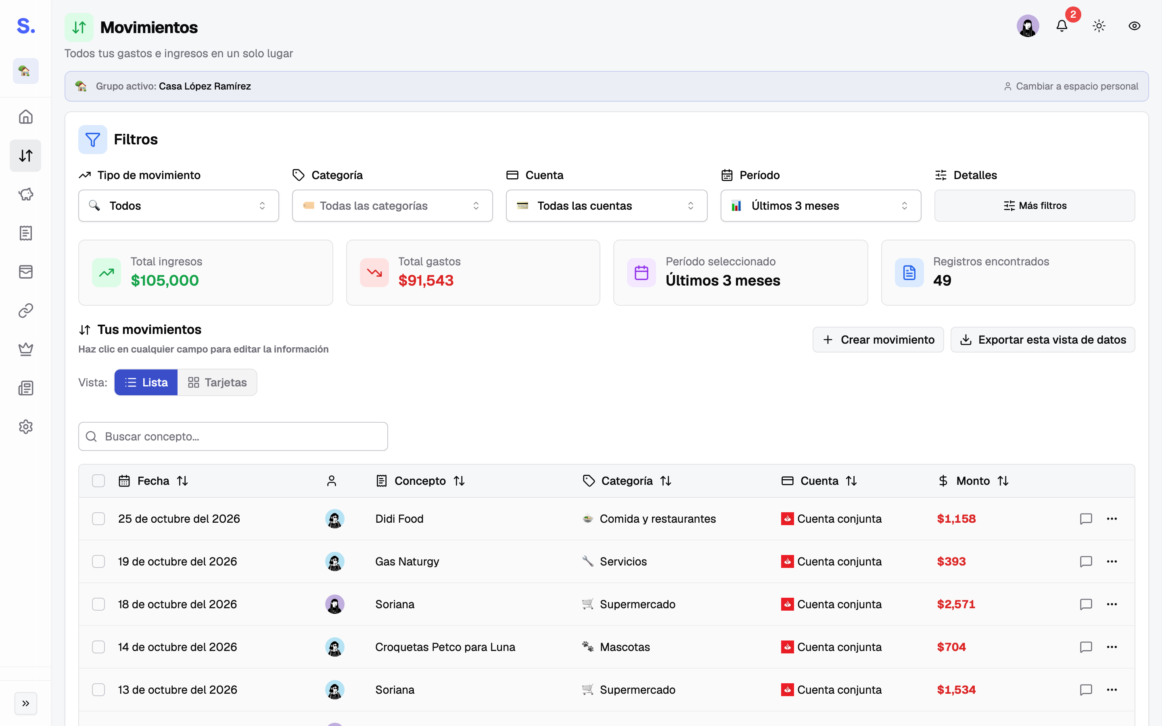Screen dimensions: 1162x726
Task: Sort table by Fecha column
Action: [153, 481]
